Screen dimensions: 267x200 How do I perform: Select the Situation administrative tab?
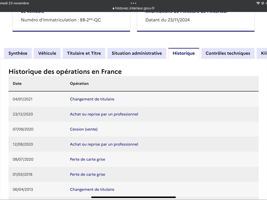(x=137, y=53)
